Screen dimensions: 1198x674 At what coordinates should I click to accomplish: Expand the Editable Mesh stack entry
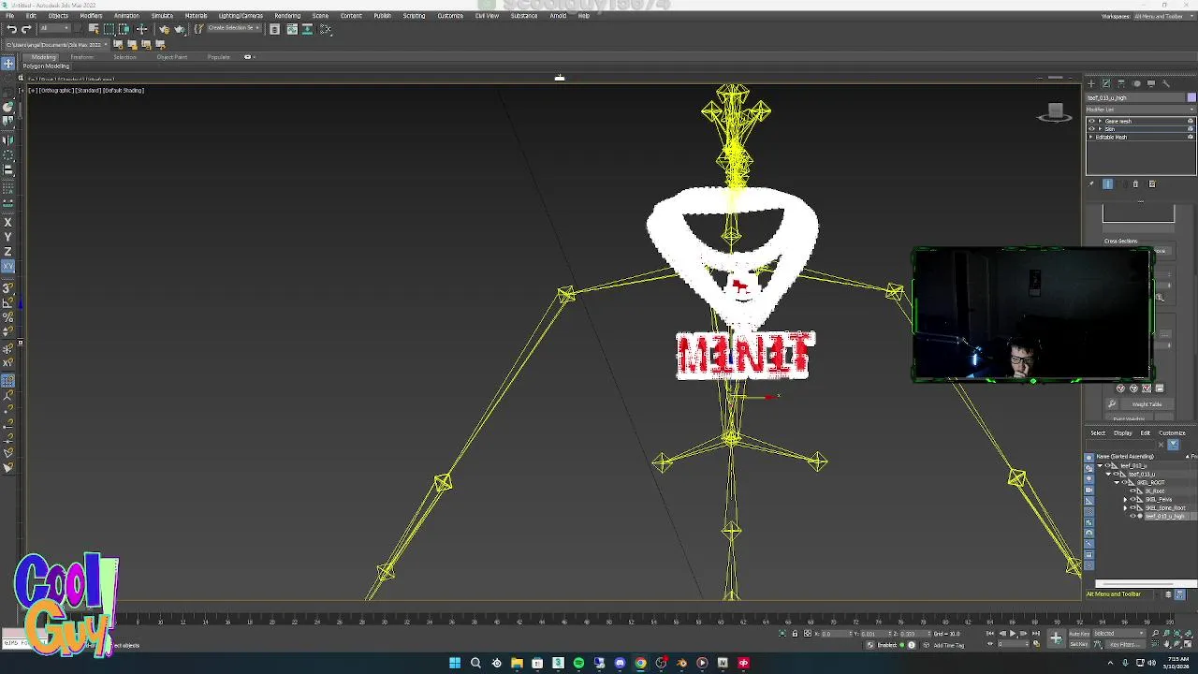1091,138
